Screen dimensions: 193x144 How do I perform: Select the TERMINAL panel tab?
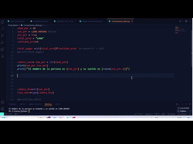tap(48, 104)
